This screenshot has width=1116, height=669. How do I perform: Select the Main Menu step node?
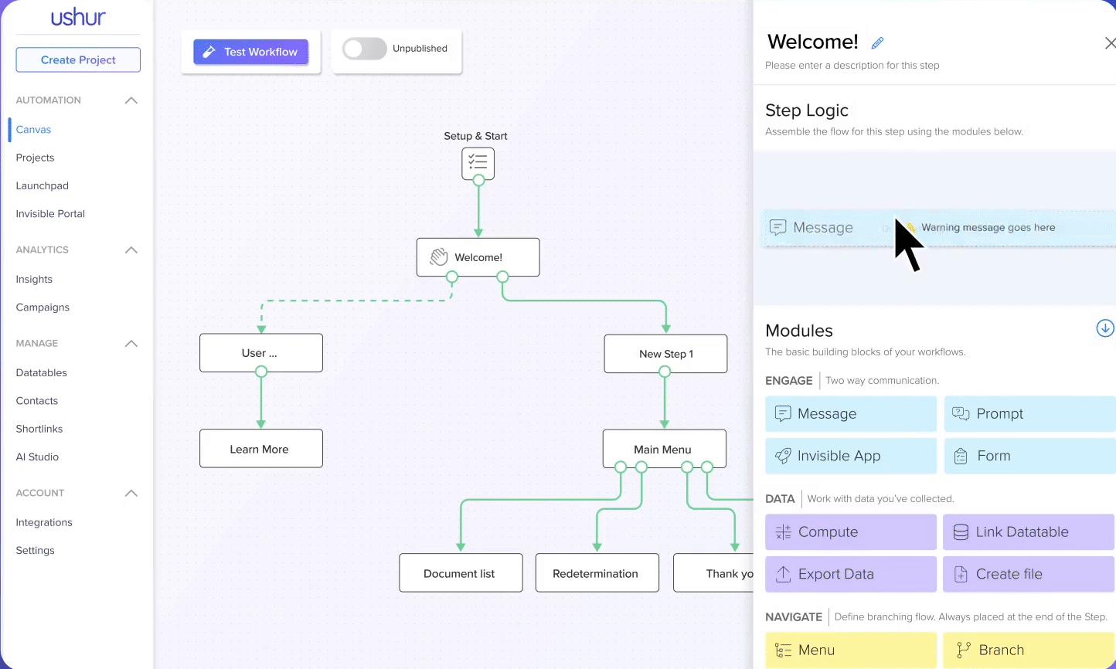663,449
